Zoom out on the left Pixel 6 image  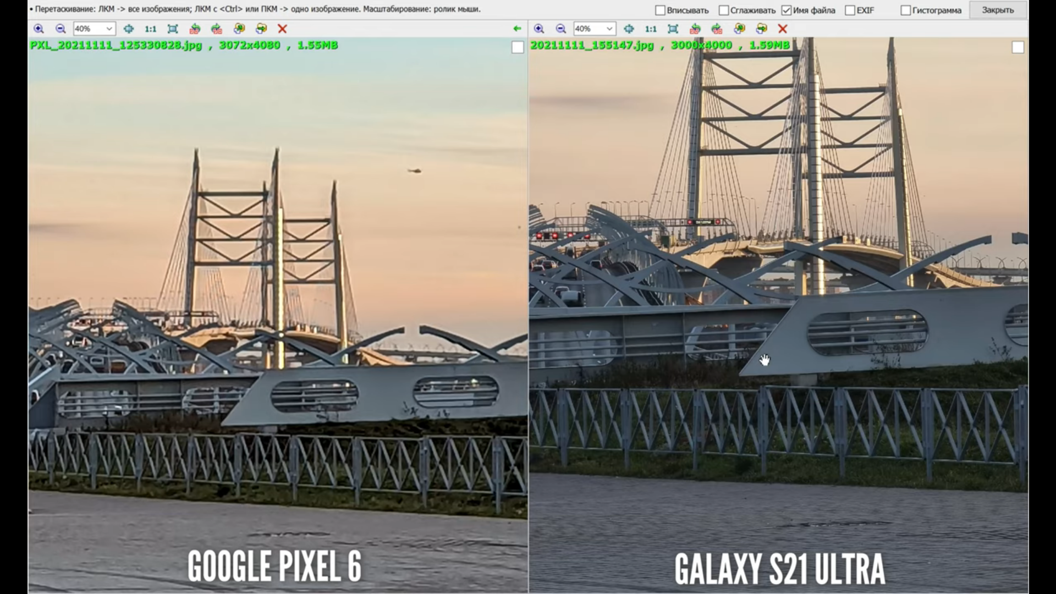tap(61, 29)
